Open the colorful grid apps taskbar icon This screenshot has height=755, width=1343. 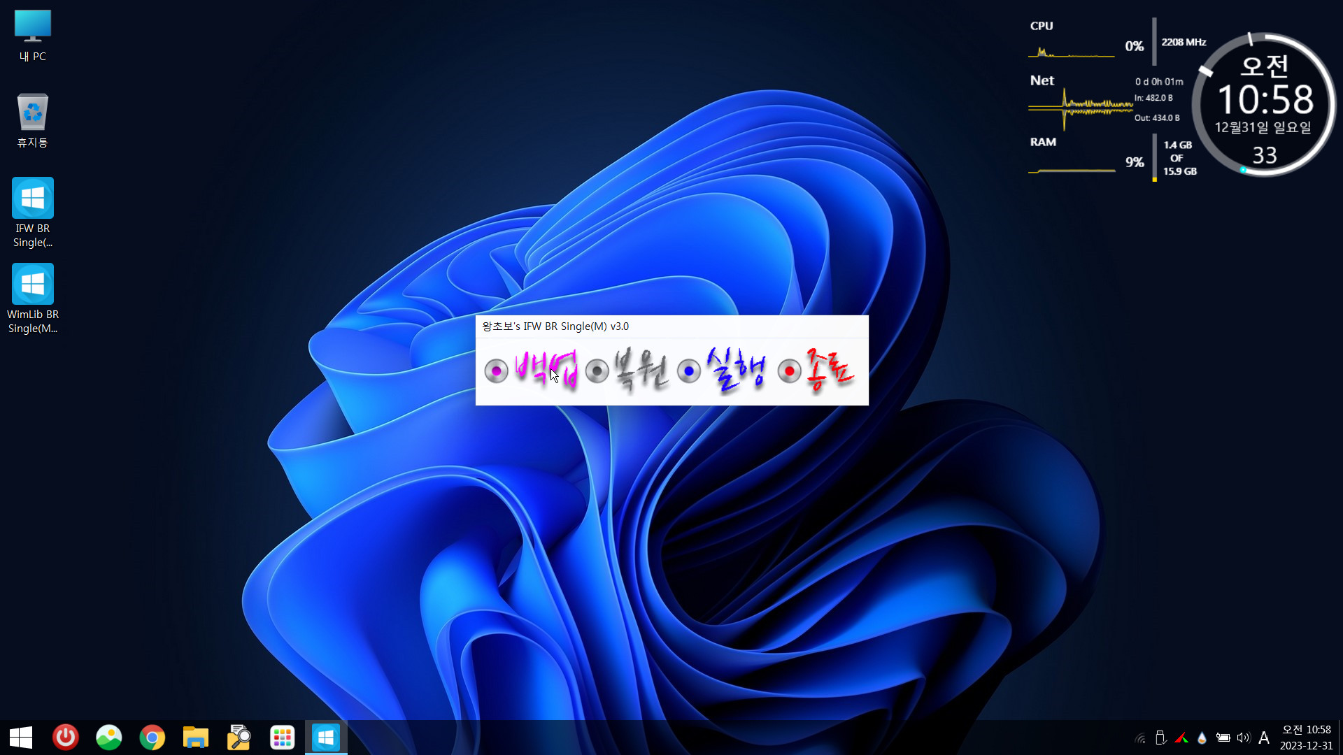283,738
